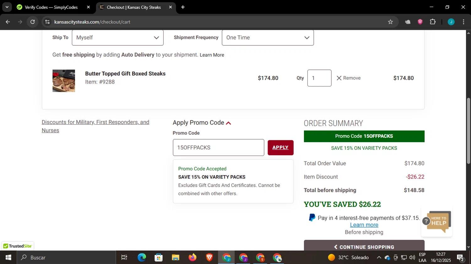Open File Explorer from taskbar
The image size is (471, 264).
[176, 257]
